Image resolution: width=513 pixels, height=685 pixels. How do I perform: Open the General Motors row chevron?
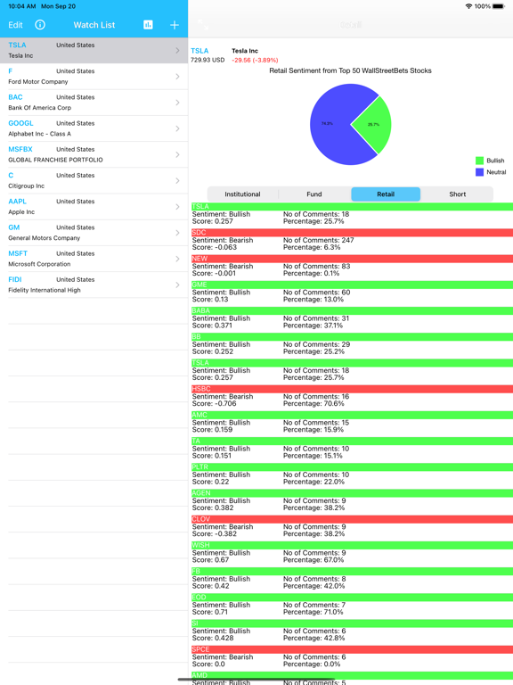pyautogui.click(x=177, y=233)
